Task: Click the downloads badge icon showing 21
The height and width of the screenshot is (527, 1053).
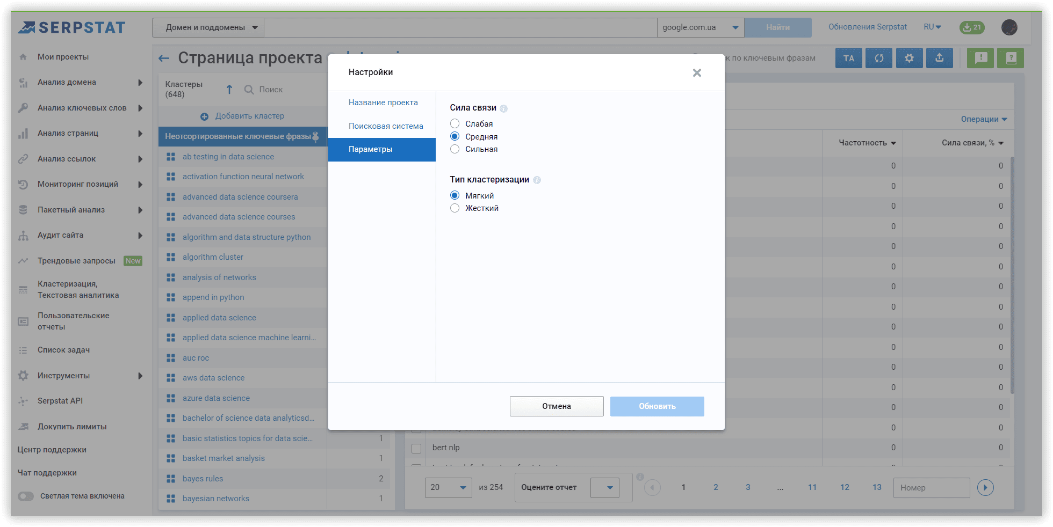Action: coord(972,27)
